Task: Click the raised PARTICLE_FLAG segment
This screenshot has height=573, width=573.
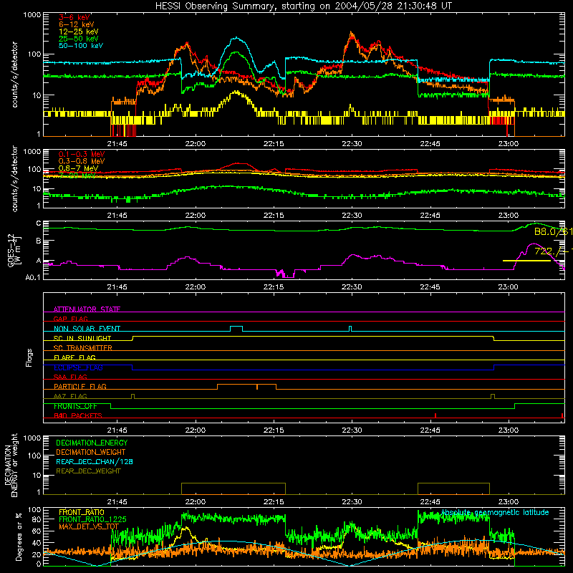Action: pos(246,387)
